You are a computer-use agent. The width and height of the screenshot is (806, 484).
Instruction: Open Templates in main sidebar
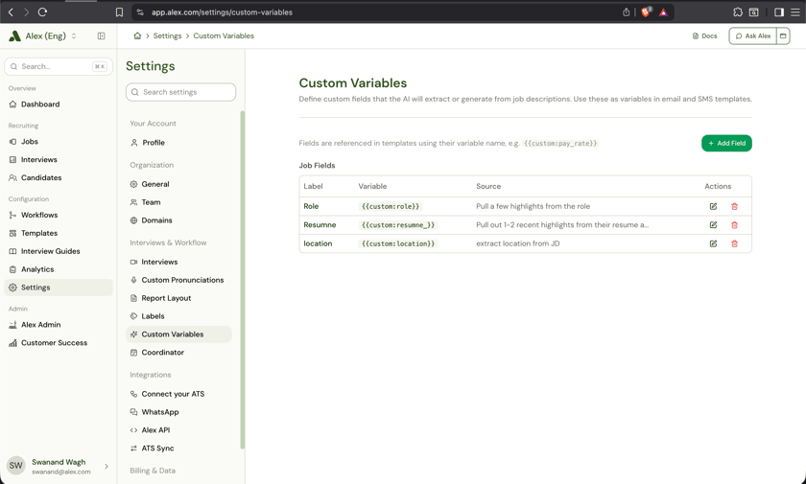click(x=59, y=233)
